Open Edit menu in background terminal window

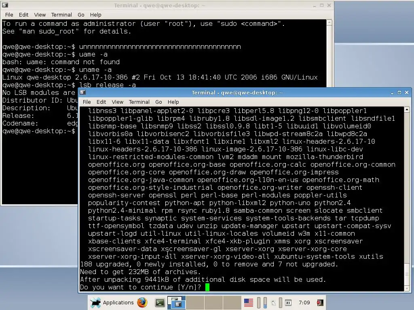pyautogui.click(x=23, y=15)
